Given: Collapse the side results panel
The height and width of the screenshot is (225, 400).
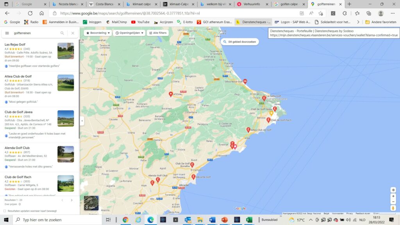Looking at the screenshot, I should 82,121.
